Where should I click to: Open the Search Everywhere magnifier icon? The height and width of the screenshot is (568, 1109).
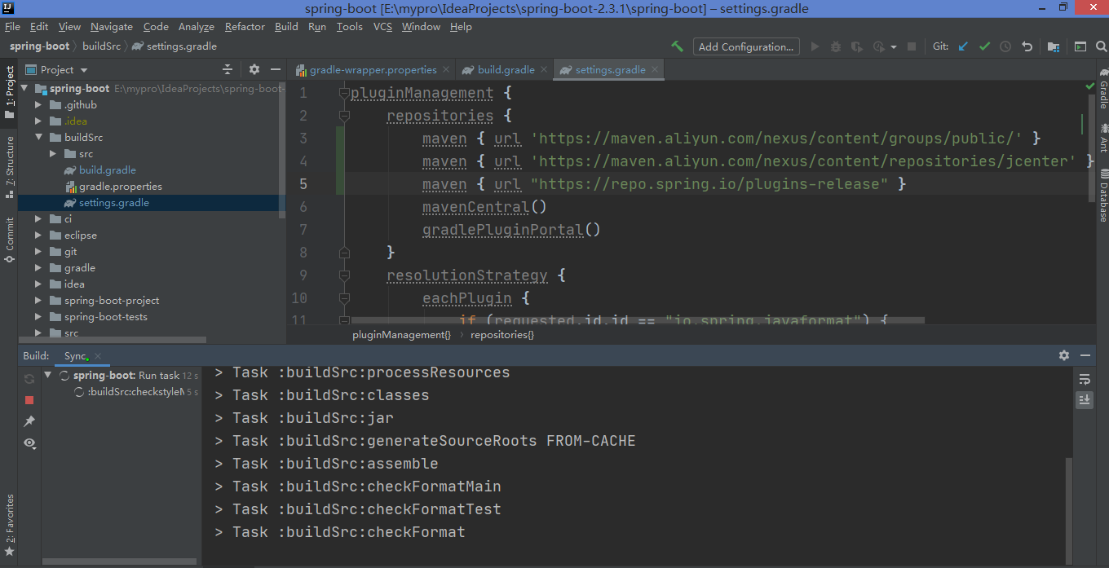click(x=1101, y=46)
